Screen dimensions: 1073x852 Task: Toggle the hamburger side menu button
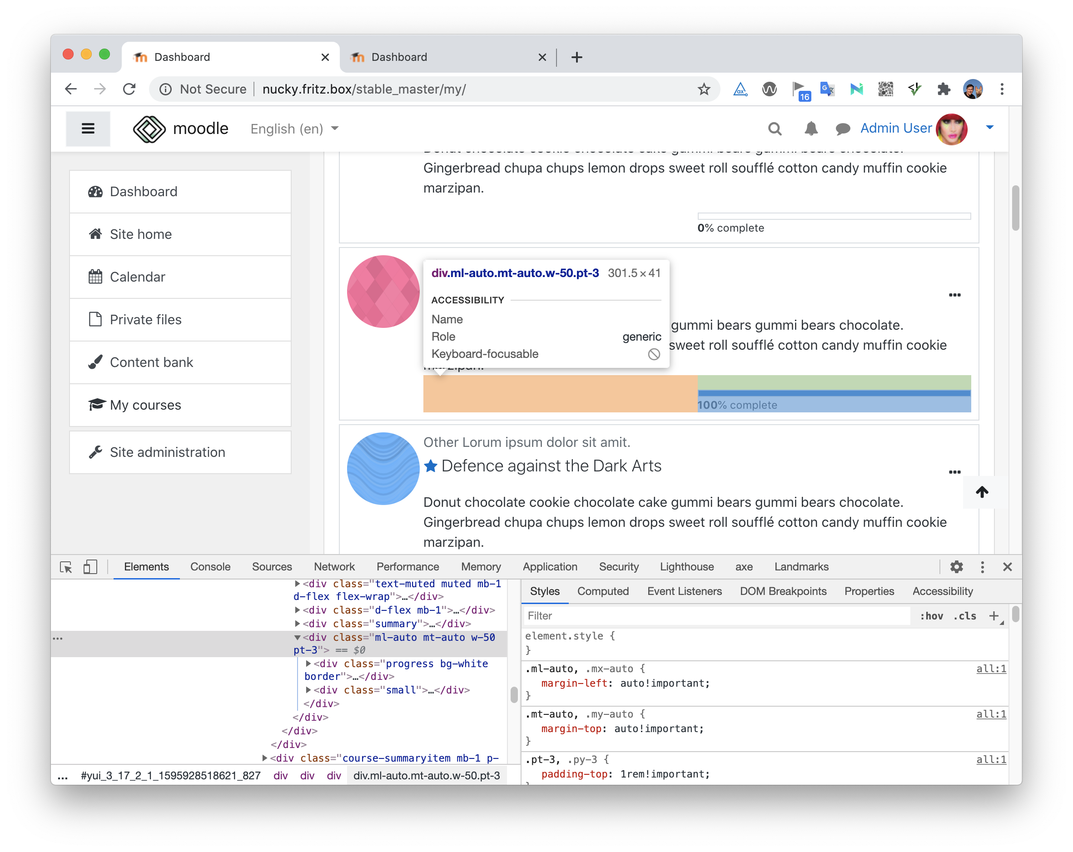[88, 129]
